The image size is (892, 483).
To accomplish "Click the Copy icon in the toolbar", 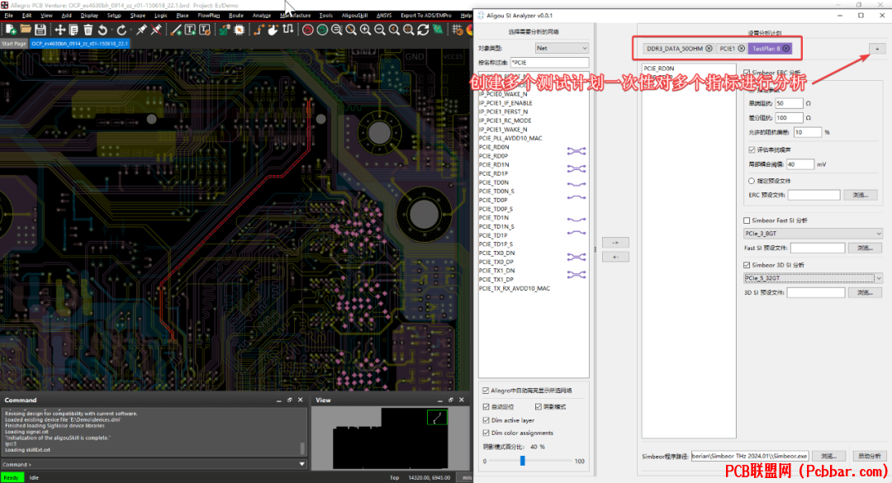I will tap(74, 30).
